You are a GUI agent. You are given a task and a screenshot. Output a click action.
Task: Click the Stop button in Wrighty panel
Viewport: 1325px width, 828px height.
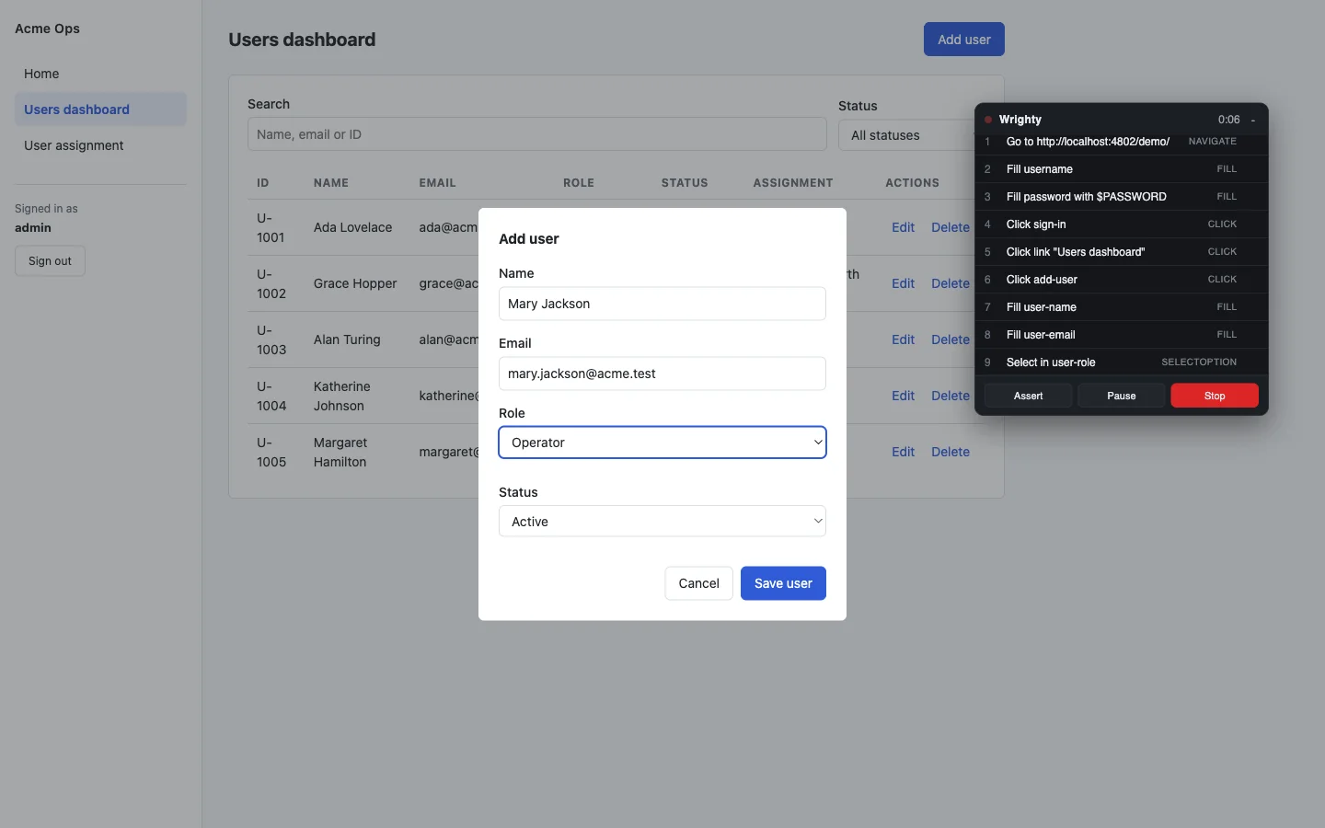click(1215, 396)
